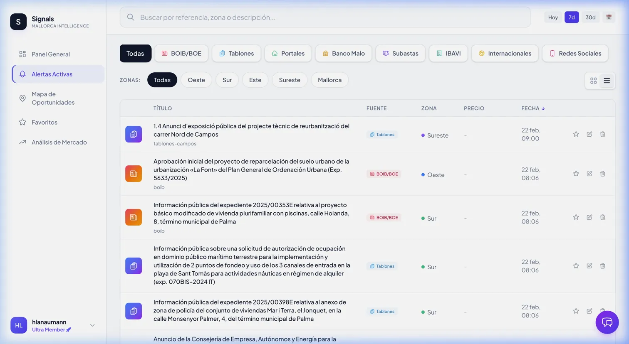Image resolution: width=629 pixels, height=344 pixels.
Task: Enable the list view layout
Action: point(607,81)
